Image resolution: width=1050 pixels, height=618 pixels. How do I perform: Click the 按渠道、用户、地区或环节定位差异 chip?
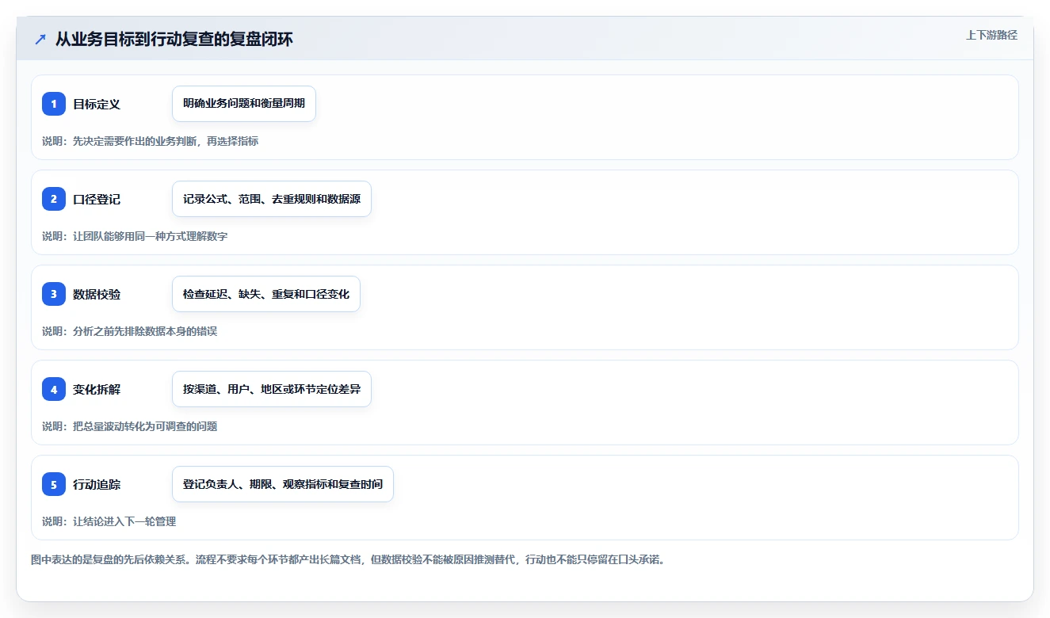click(272, 389)
